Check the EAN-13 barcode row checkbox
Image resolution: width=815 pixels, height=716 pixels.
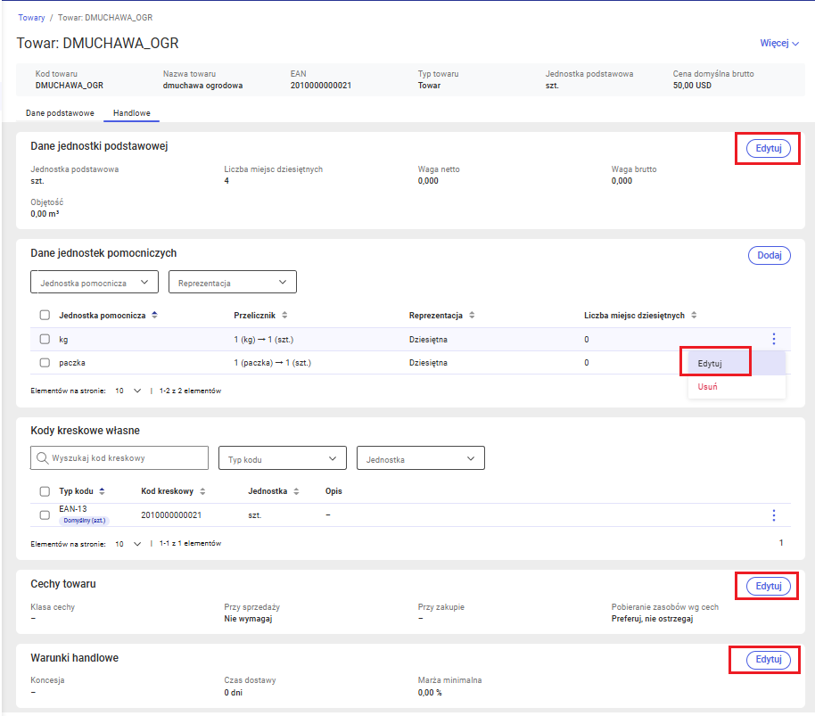click(45, 514)
